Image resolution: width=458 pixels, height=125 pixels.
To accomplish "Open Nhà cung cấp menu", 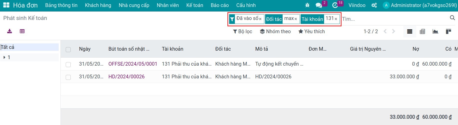I will click(134, 5).
